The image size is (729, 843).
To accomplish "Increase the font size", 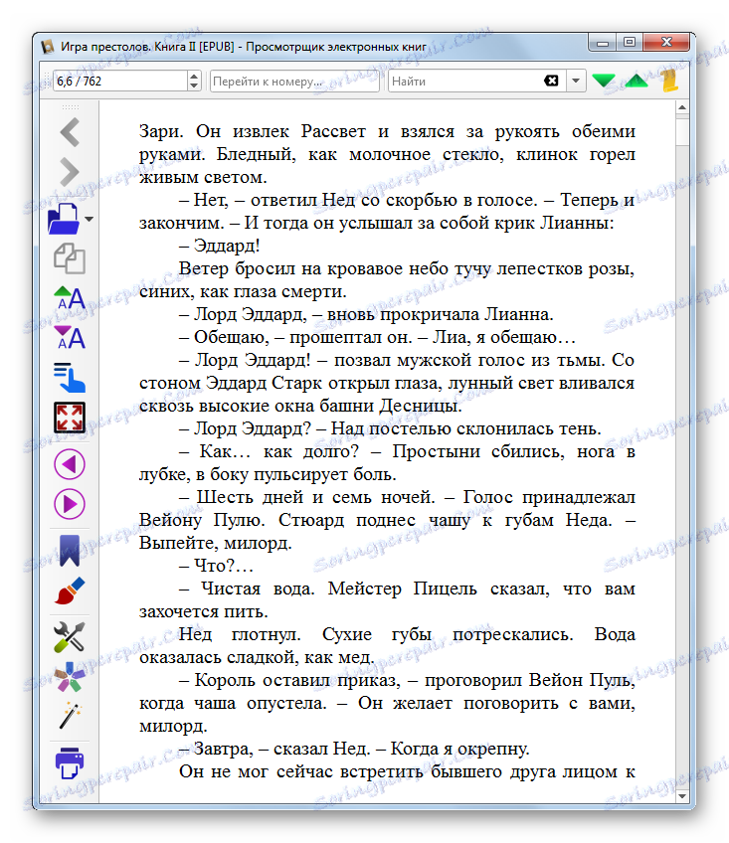I will click(x=70, y=298).
